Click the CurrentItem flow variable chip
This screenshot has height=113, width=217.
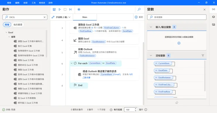pyautogui.click(x=163, y=63)
